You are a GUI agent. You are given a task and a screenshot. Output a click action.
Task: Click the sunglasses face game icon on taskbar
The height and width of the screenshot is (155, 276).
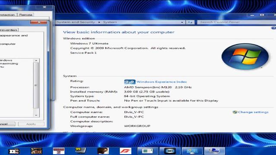[36, 151]
